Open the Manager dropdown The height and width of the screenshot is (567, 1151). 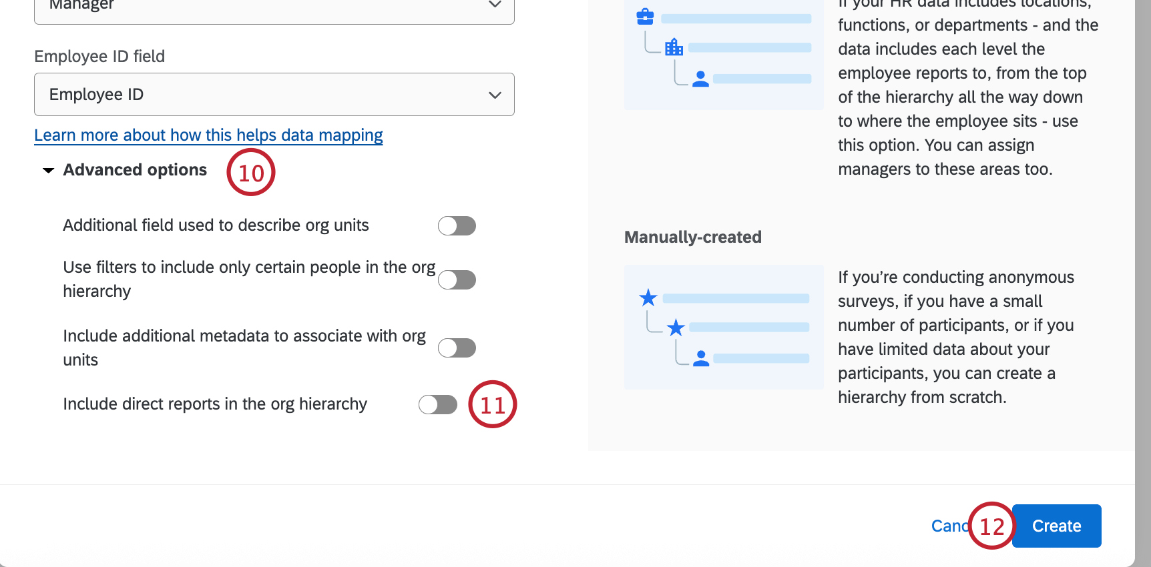coord(274,8)
